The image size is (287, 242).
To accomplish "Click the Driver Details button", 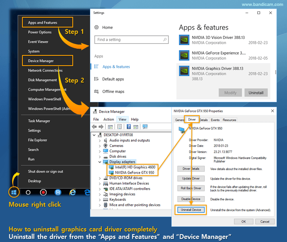I will pyautogui.click(x=191, y=169).
